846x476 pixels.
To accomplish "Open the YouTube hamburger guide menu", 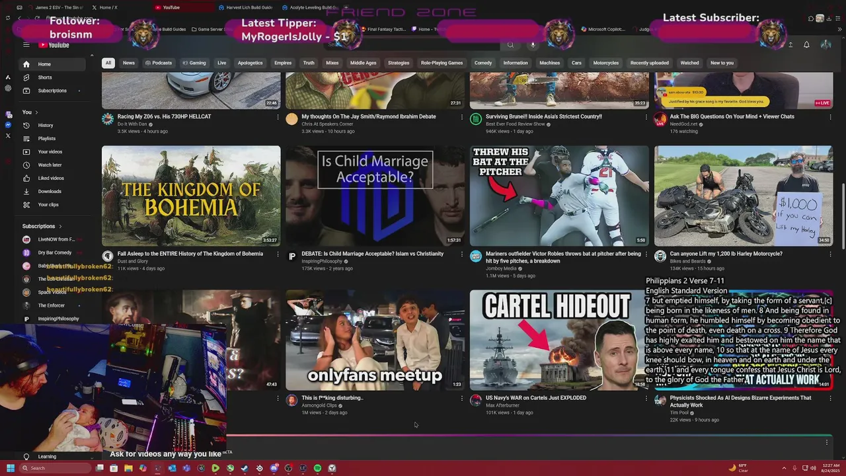I will pos(26,45).
